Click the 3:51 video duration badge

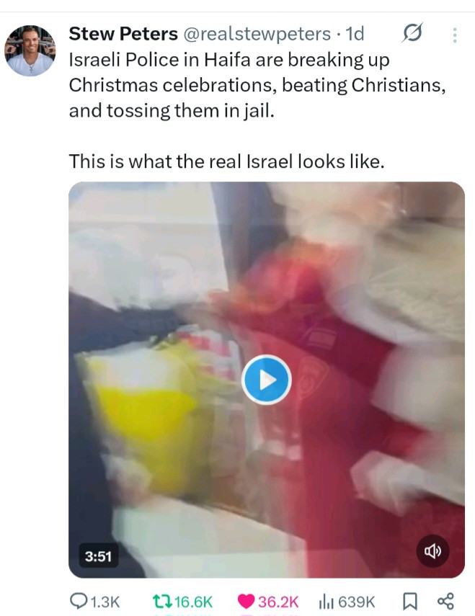[98, 556]
